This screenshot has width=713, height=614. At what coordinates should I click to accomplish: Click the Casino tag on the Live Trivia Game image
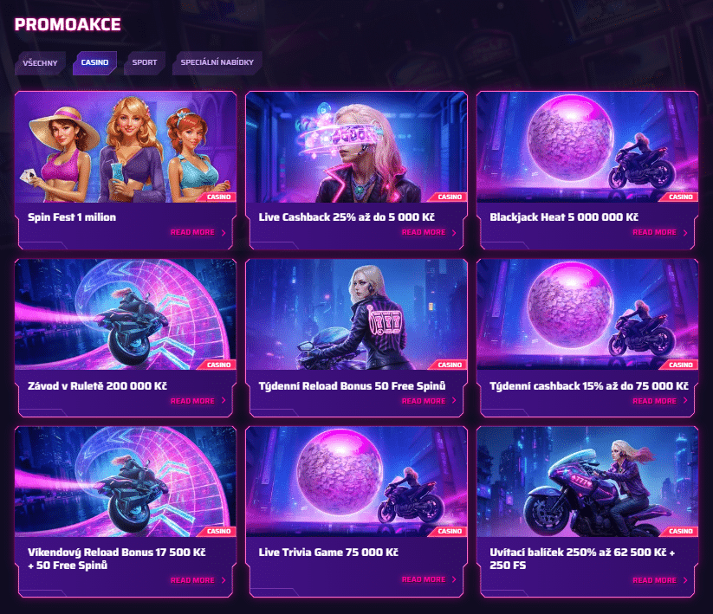point(450,531)
